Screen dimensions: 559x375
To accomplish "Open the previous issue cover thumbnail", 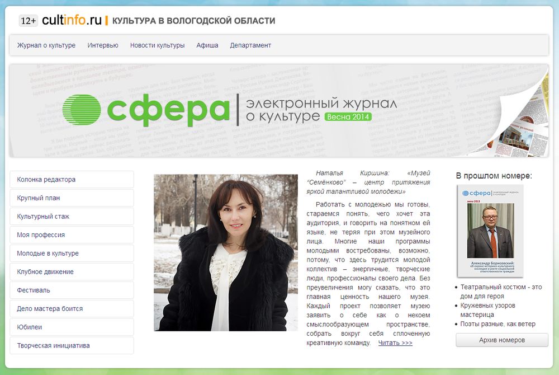I will [490, 231].
